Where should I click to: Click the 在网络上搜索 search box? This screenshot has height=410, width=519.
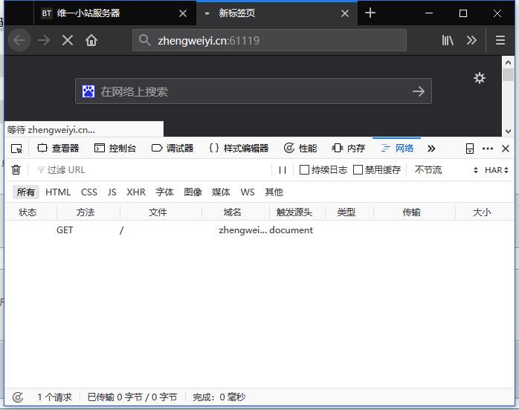(254, 91)
